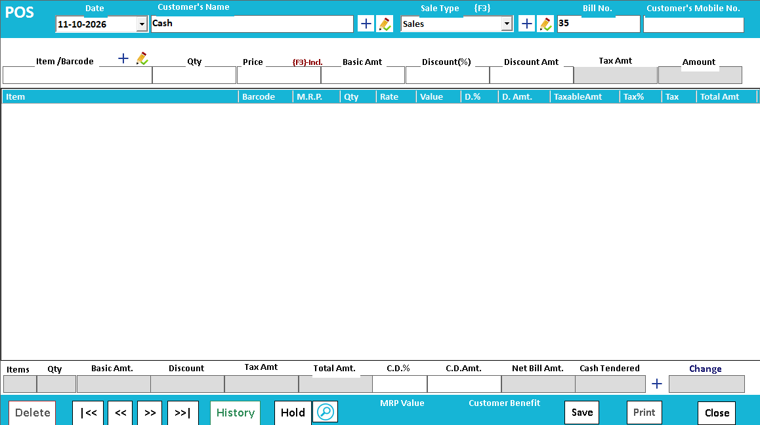Expand the Sale Type dropdown

(507, 24)
